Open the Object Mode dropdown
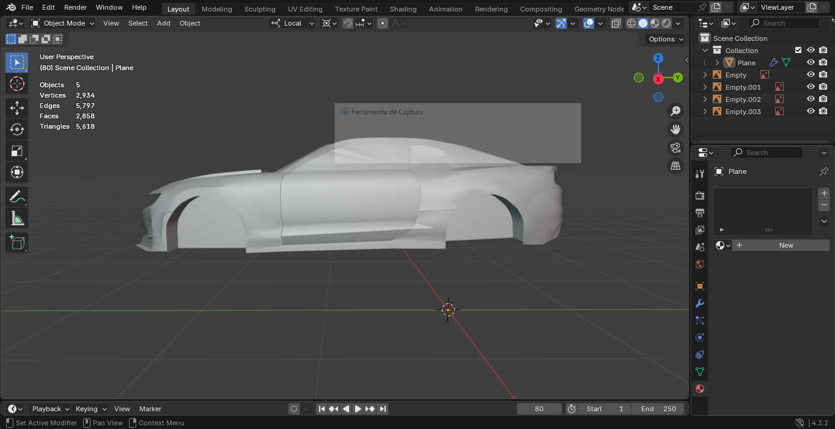 (63, 23)
